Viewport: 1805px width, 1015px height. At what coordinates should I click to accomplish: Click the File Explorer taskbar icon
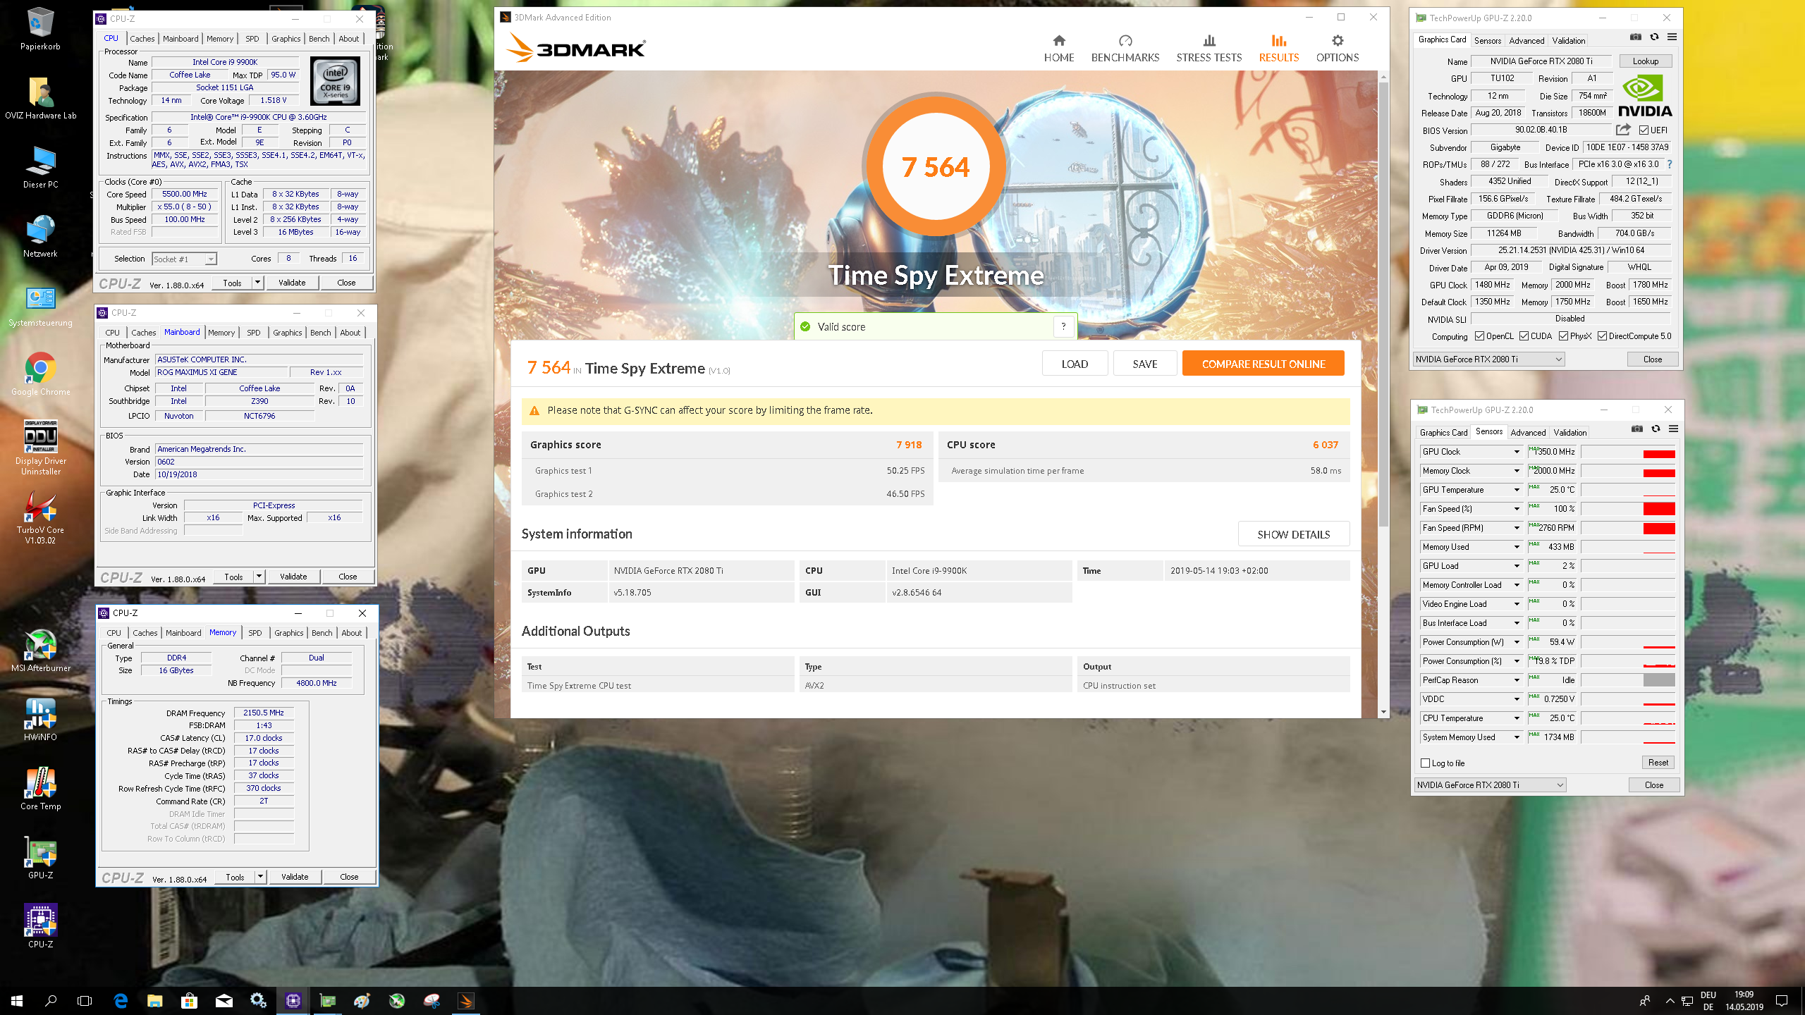coord(155,1000)
